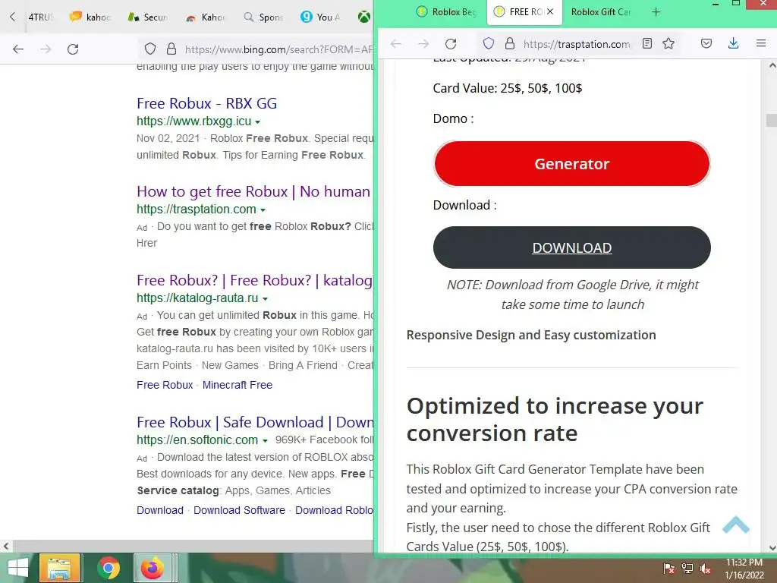Open Firefox hamburger menu
Viewport: 777px width, 583px height.
pos(761,43)
